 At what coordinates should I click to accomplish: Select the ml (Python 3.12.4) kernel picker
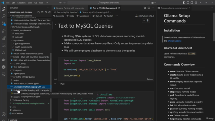145,16
